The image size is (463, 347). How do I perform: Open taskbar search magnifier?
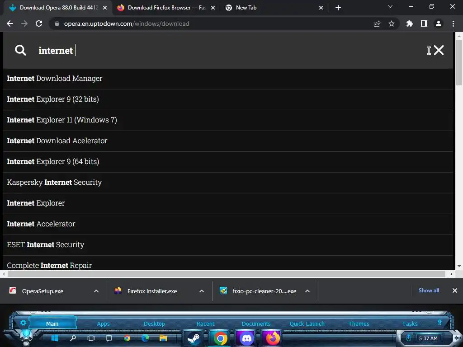pos(73,338)
